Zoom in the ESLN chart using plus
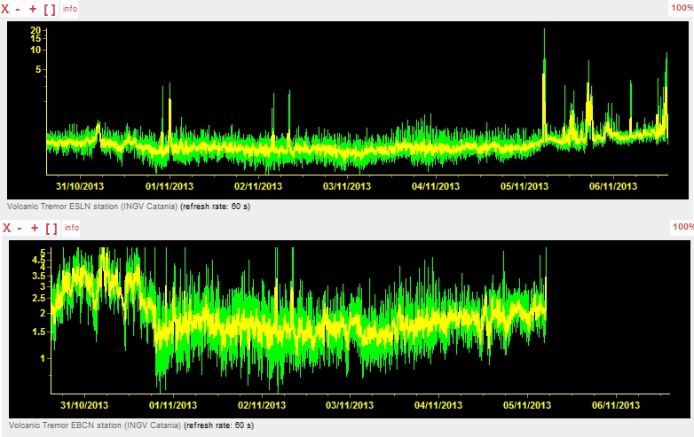 tap(35, 9)
